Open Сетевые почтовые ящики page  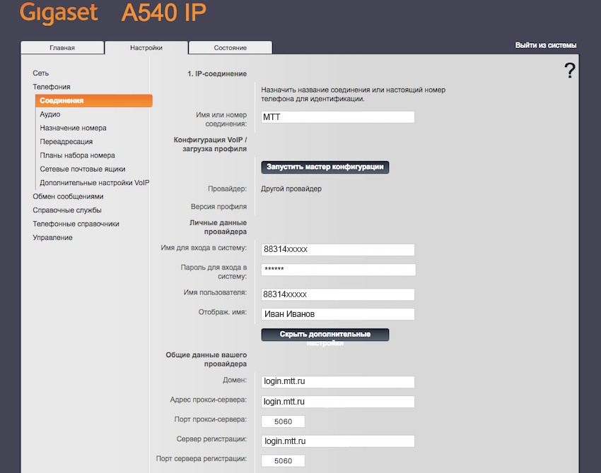[x=83, y=169]
